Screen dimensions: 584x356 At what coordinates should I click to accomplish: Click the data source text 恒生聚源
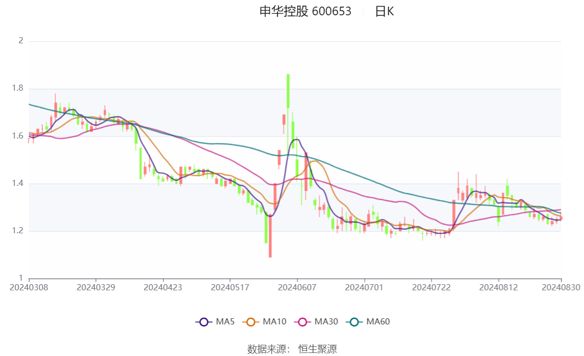[x=317, y=349]
